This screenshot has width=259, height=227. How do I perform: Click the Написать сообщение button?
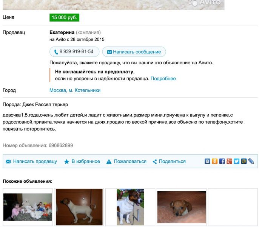[134, 52]
